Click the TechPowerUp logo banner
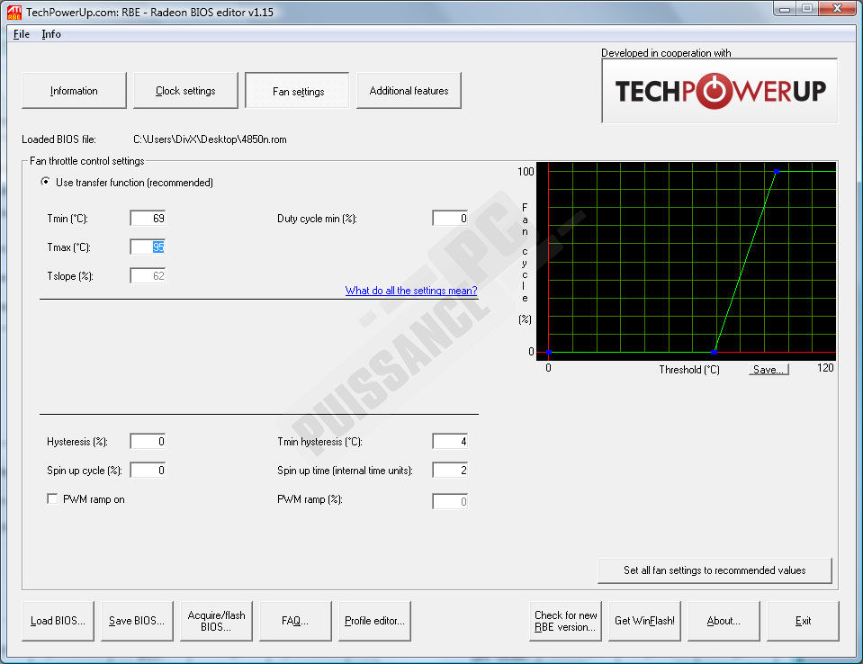The image size is (863, 664). click(719, 91)
